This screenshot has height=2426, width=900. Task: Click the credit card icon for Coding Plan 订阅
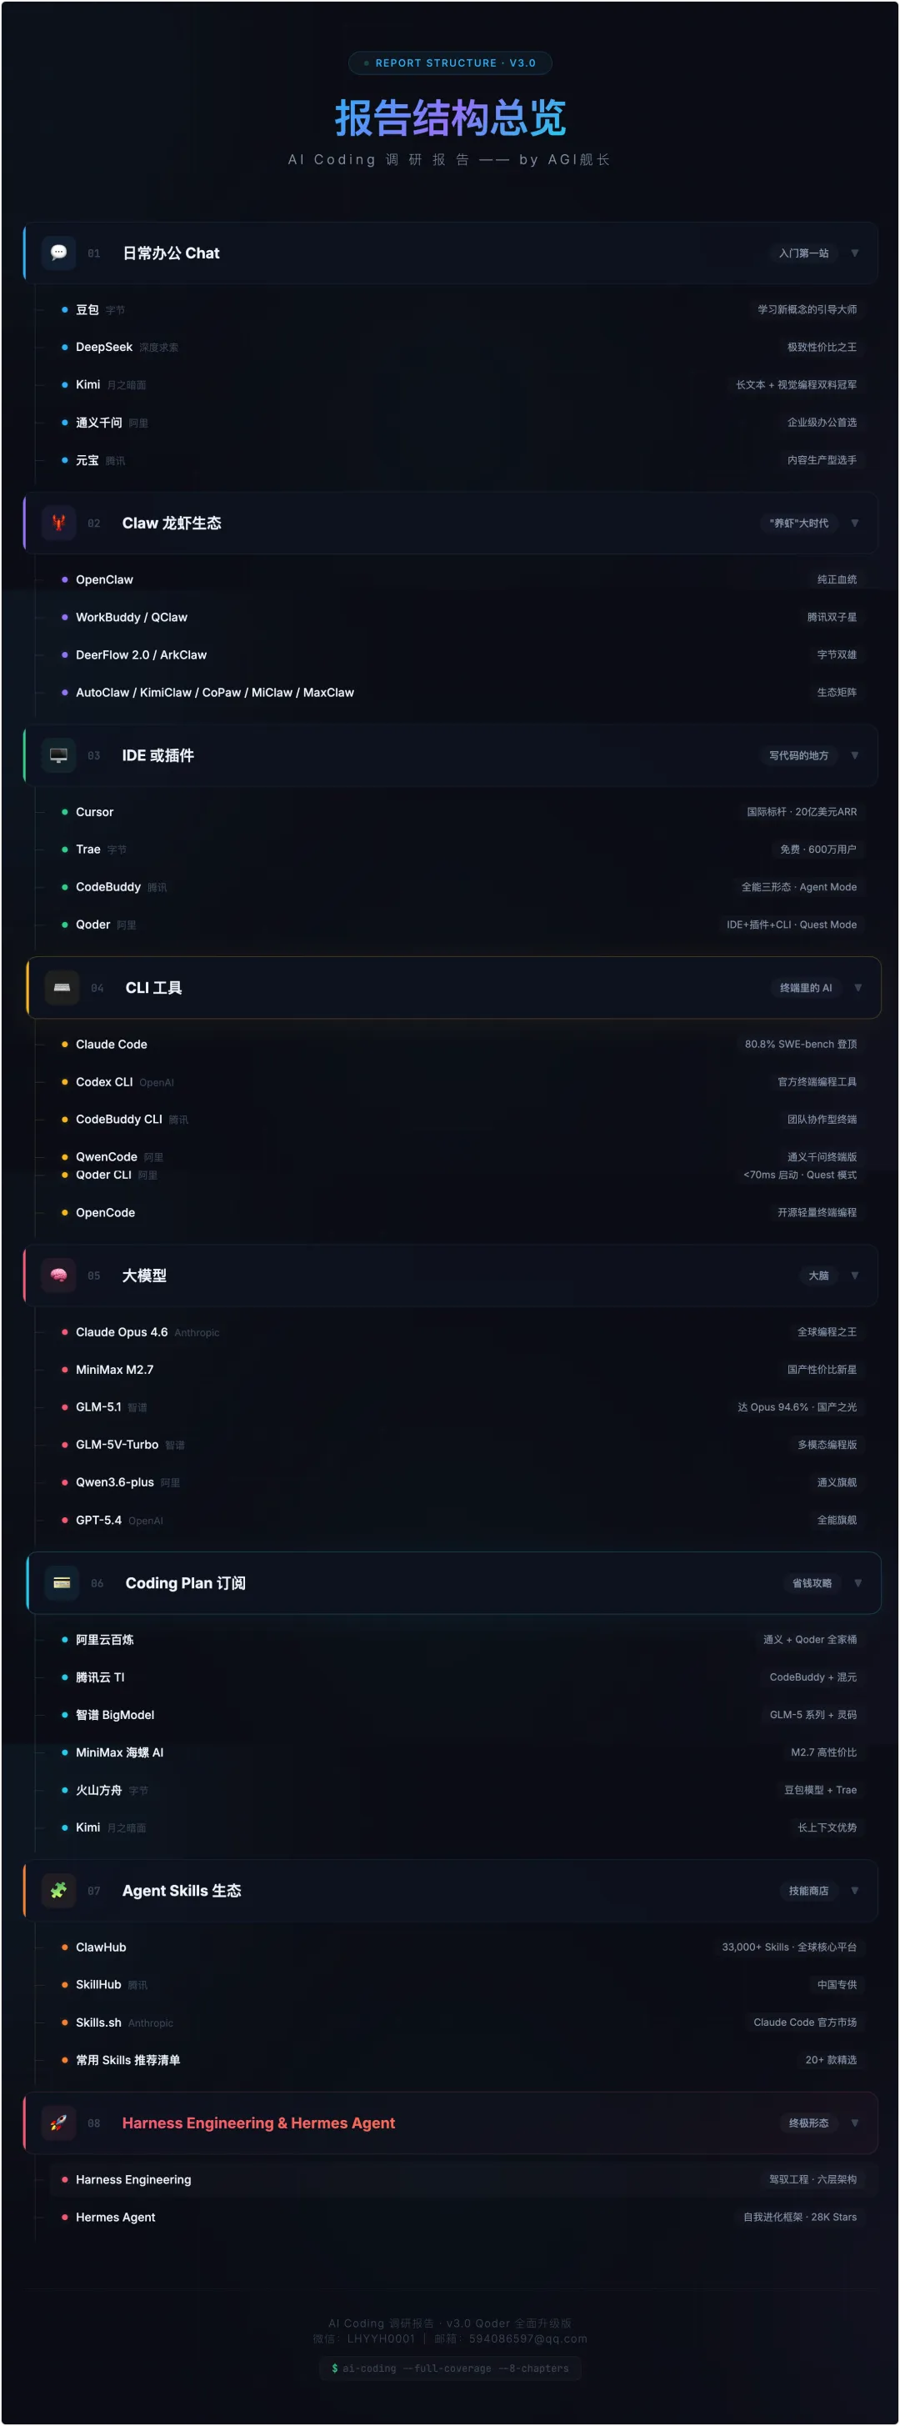click(62, 1583)
